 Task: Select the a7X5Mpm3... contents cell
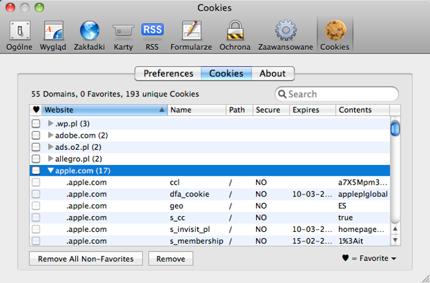(x=362, y=182)
